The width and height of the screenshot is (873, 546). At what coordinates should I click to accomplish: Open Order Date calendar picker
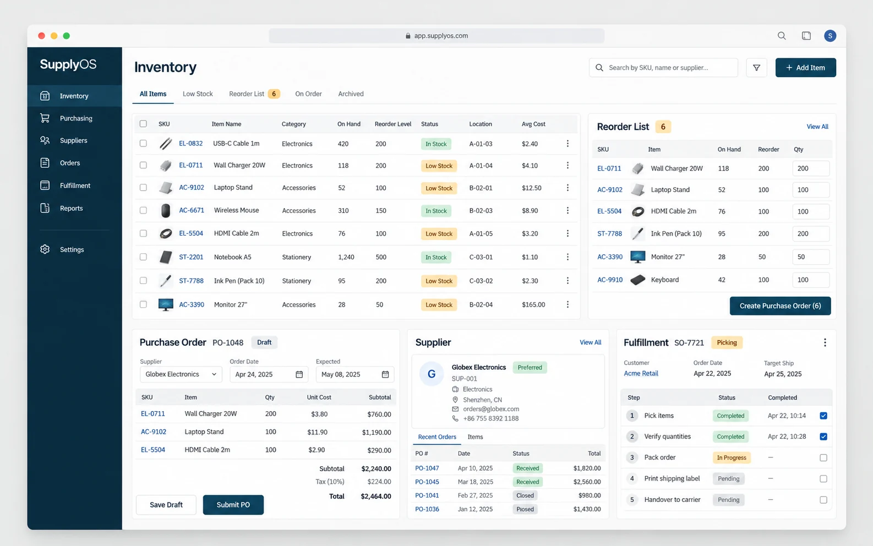click(x=299, y=374)
